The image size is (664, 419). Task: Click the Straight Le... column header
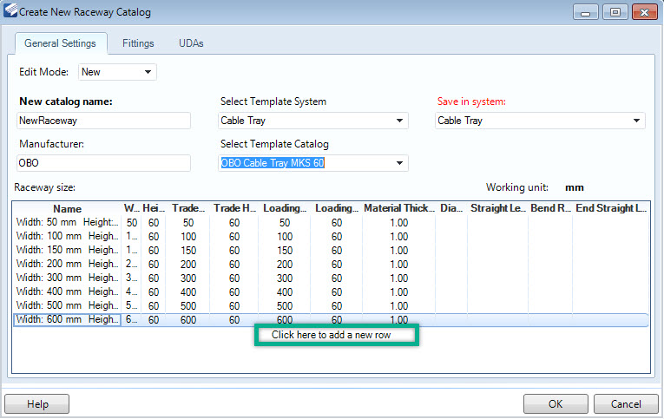tap(497, 208)
